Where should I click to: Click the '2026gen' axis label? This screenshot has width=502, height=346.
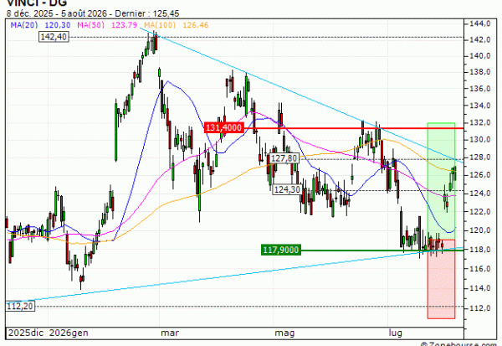tap(69, 333)
